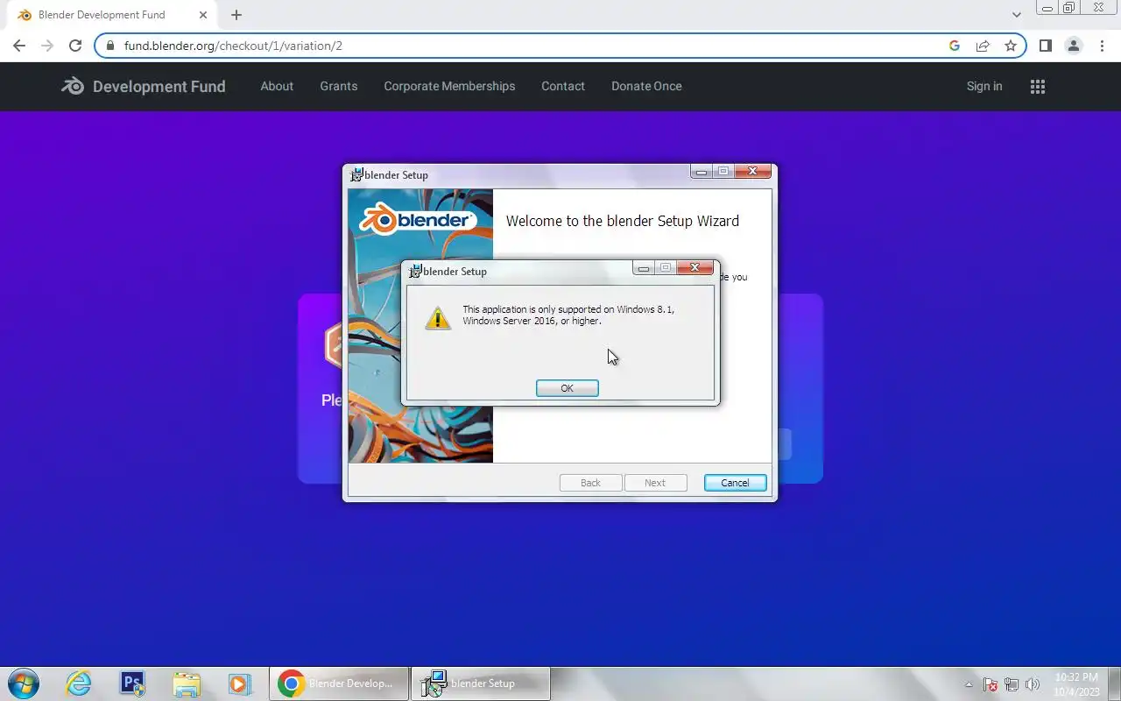
Task: Click the Sign in link
Action: coord(984,86)
